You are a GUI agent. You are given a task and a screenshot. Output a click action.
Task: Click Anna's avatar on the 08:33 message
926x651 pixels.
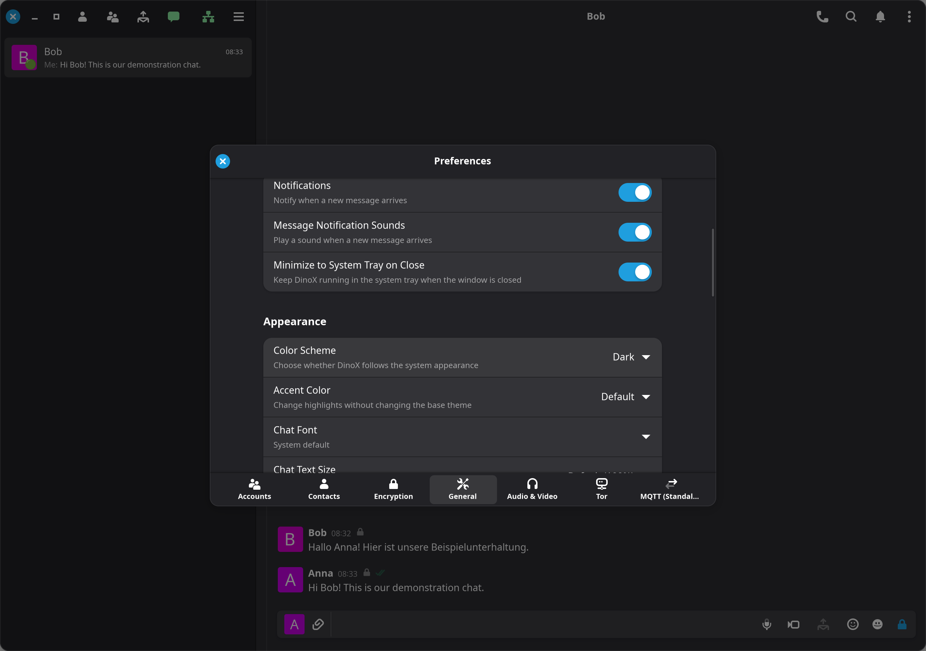coord(290,580)
